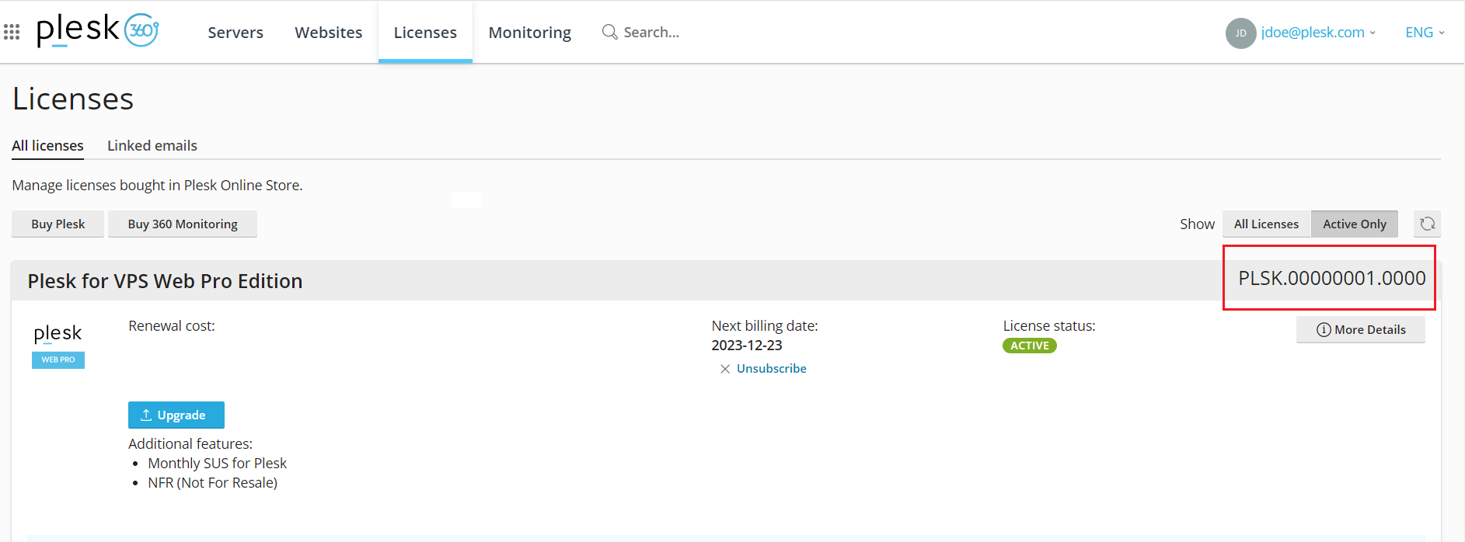Open the ENG language dropdown
This screenshot has height=542, width=1465.
point(1424,33)
